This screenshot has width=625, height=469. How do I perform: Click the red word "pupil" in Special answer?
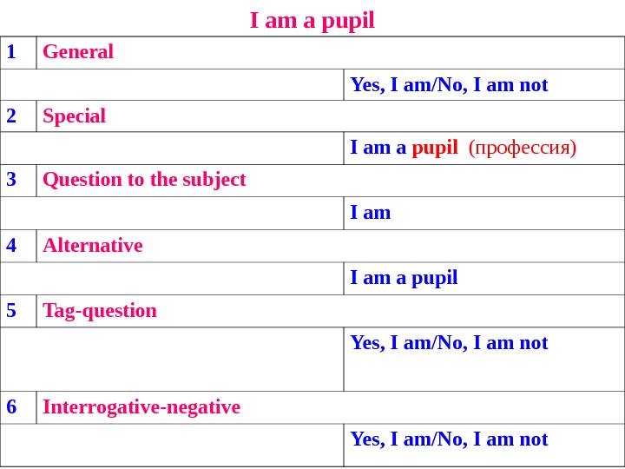(x=435, y=149)
